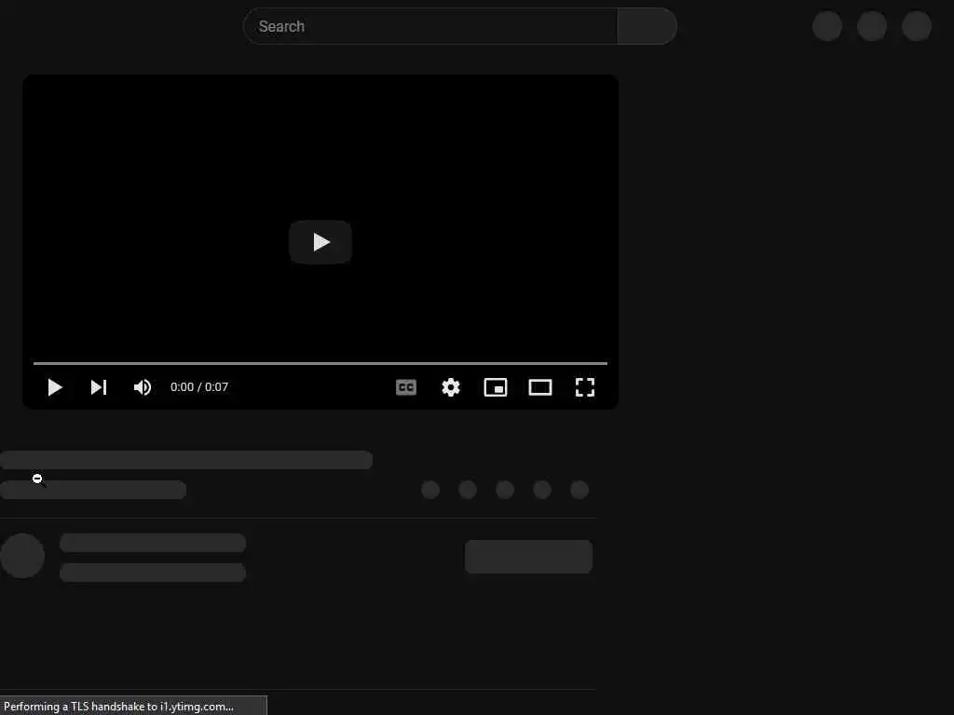The image size is (954, 715).
Task: Enter fullscreen mode
Action: point(585,387)
